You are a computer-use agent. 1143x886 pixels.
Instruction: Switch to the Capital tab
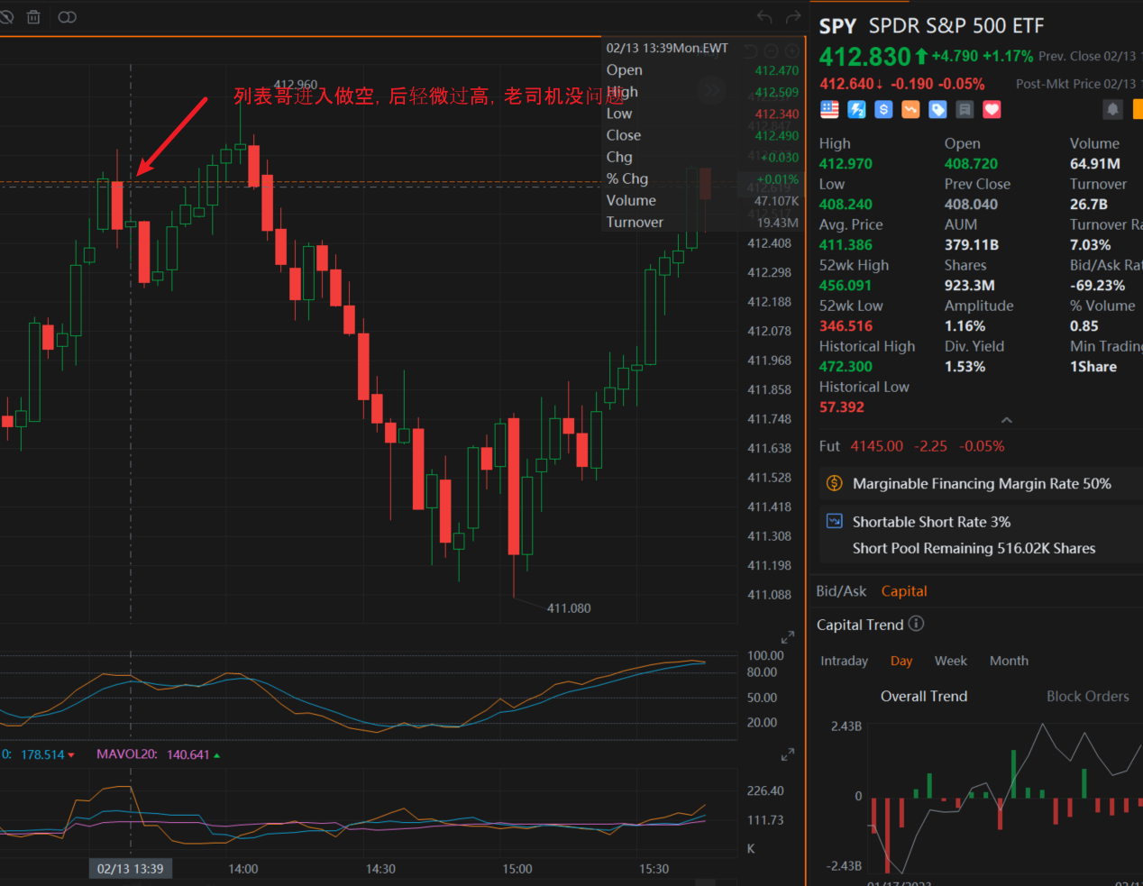pos(904,591)
